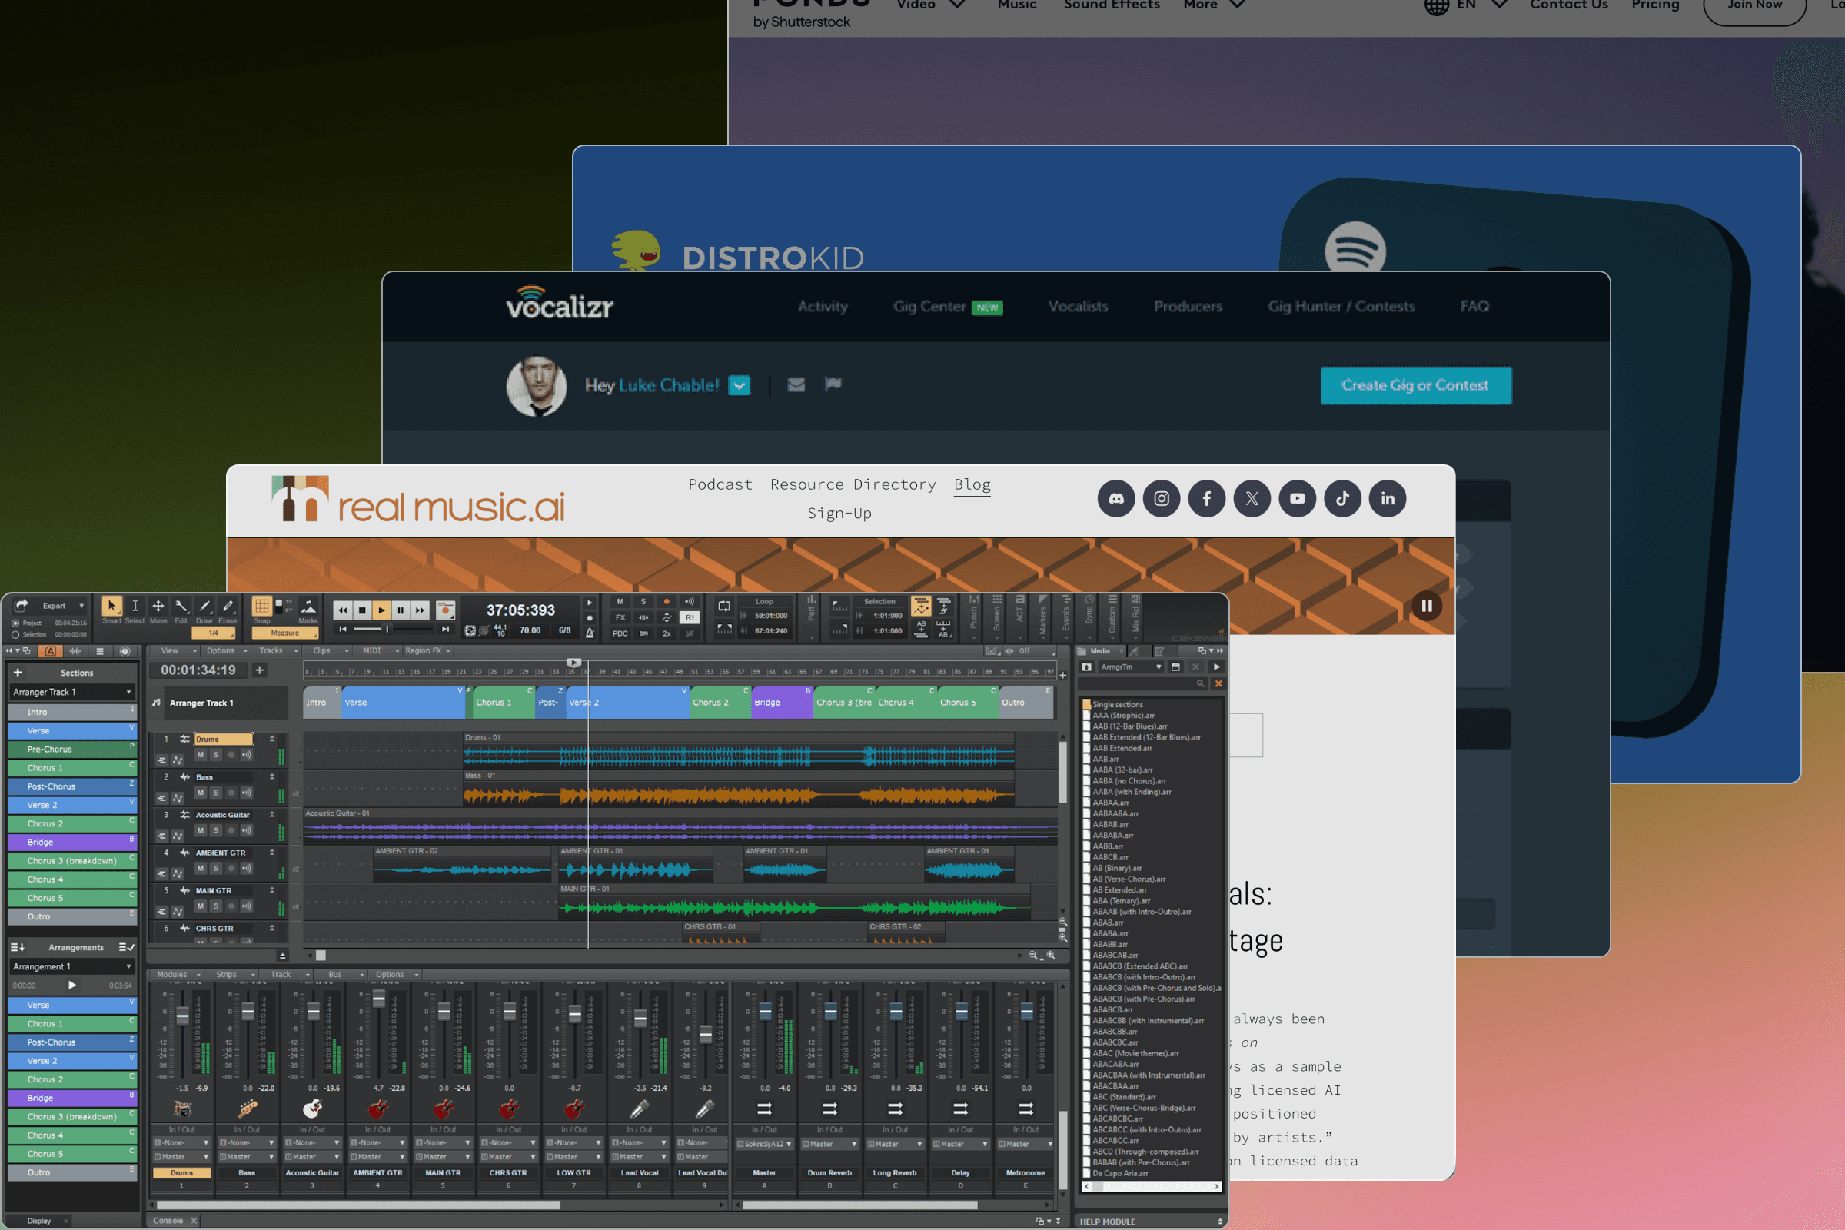Click the Snap grid icon
The width and height of the screenshot is (1845, 1230).
262,606
